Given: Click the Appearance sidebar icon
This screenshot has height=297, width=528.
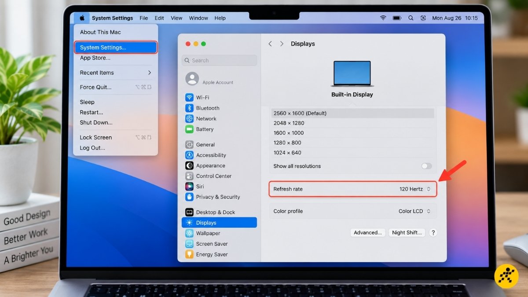Looking at the screenshot, I should 189,165.
